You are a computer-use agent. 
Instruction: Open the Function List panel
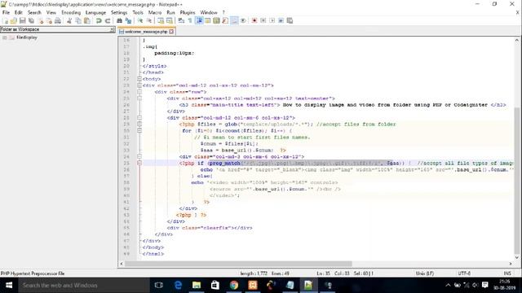pyautogui.click(x=225, y=20)
